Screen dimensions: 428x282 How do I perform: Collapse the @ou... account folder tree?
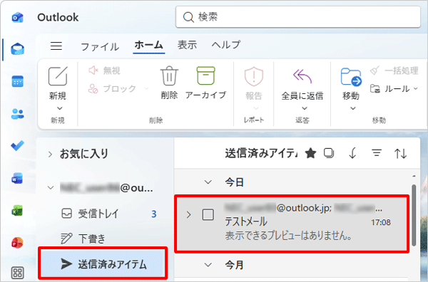coord(51,188)
